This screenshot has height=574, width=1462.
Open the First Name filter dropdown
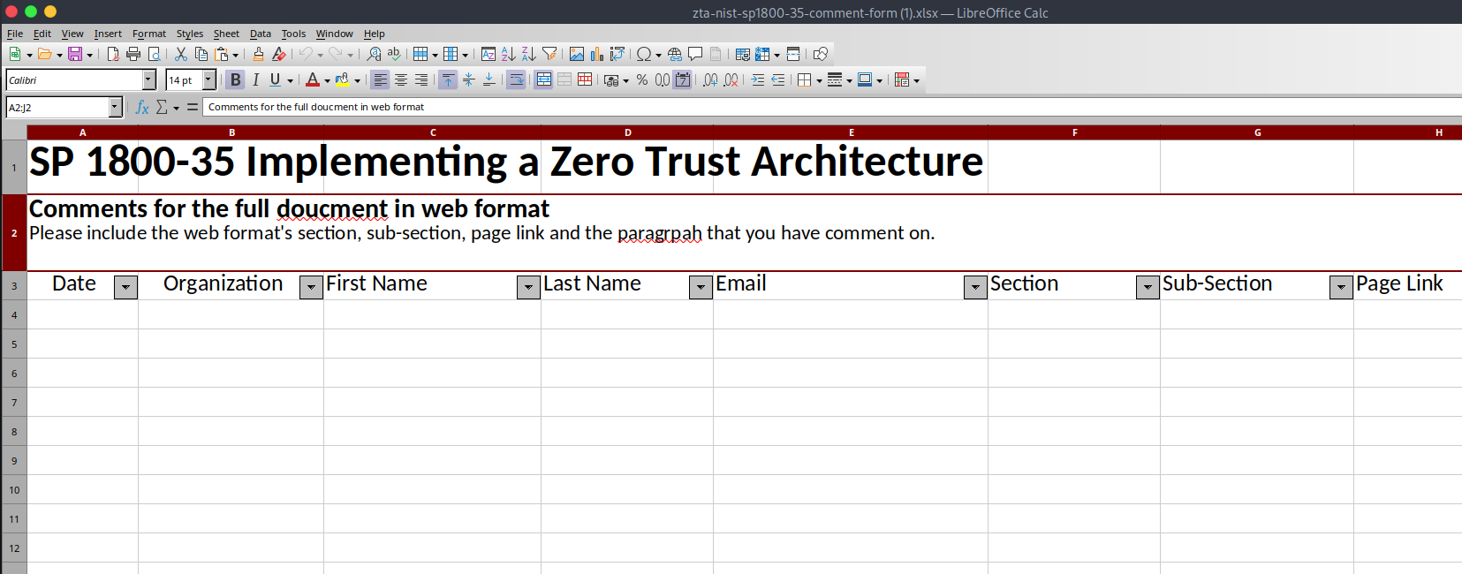[x=529, y=288]
